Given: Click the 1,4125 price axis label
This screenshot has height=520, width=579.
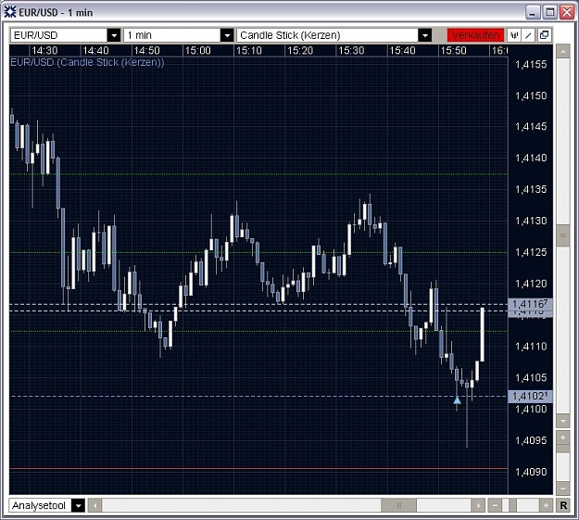Looking at the screenshot, I should coord(531,252).
